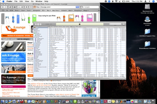Open the ask iLounge banner
The image size is (157, 104).
tap(13, 57)
